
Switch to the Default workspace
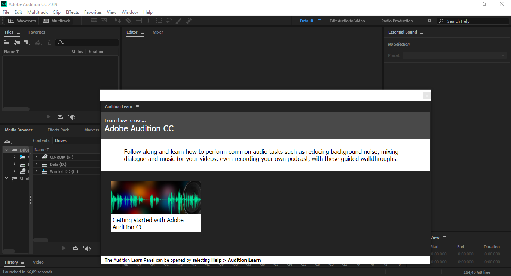tap(306, 21)
